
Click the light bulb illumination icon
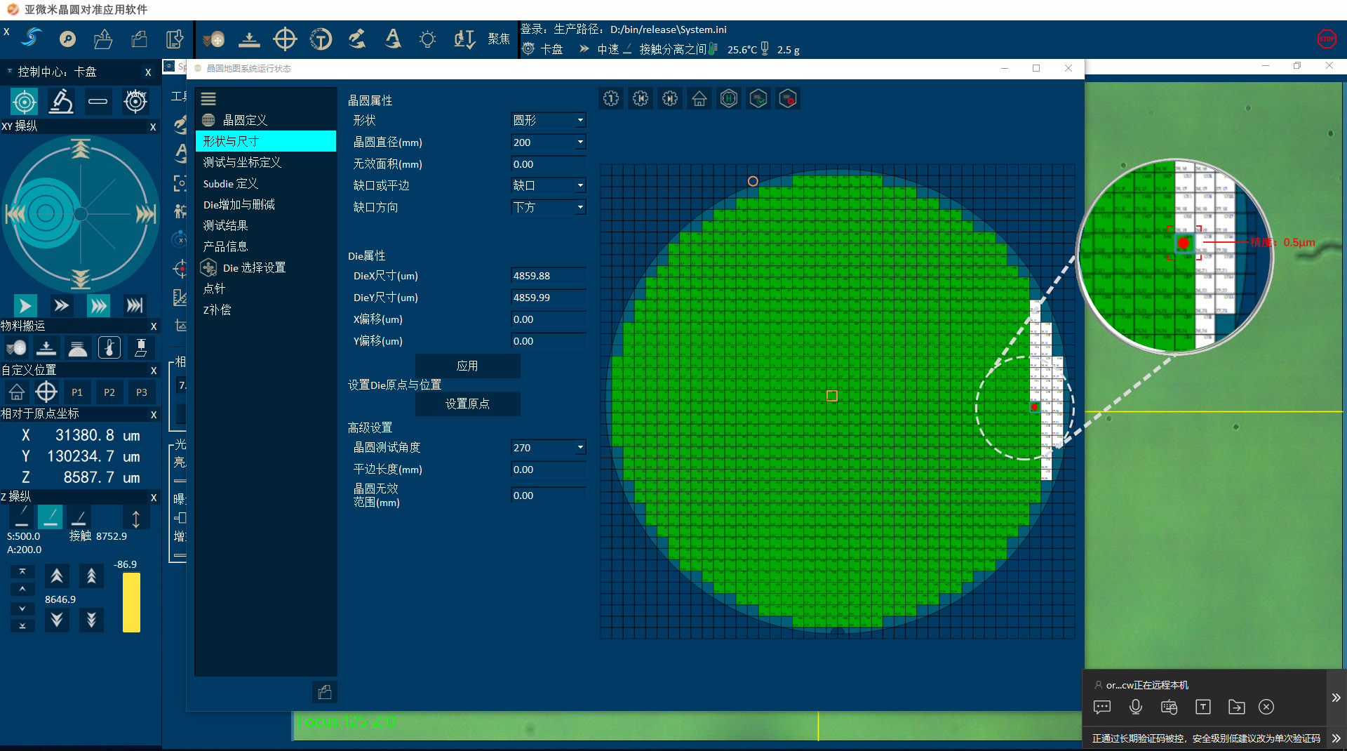[x=427, y=39]
